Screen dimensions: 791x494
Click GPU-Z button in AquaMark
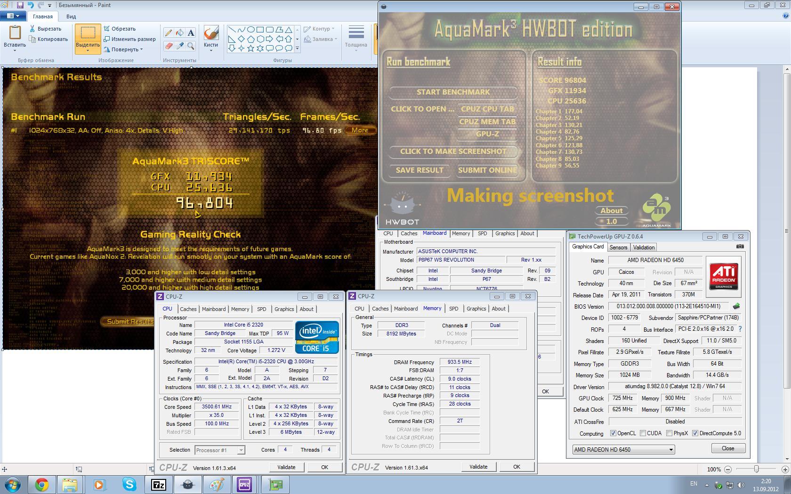487,134
